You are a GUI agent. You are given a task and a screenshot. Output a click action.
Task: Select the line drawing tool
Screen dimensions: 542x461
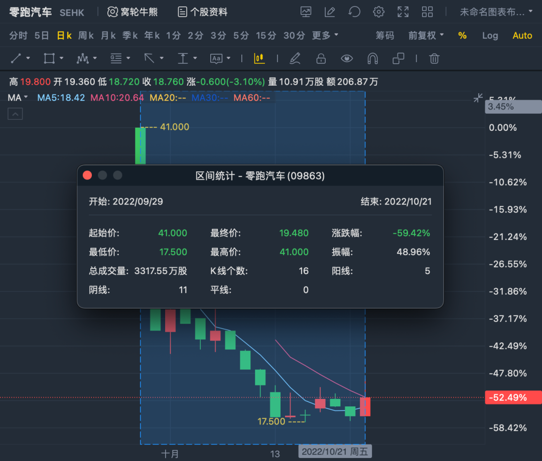coord(16,59)
